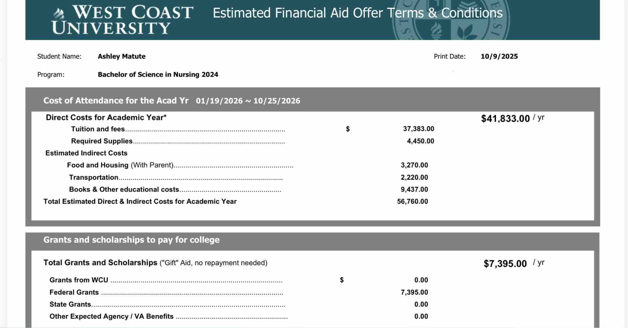Click the total costs figure 56,760.00
628x328 pixels.
412,201
